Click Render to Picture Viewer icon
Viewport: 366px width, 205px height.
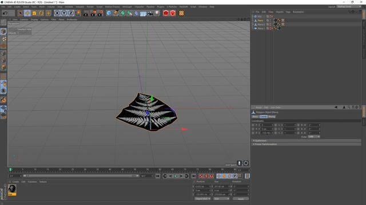93,13
